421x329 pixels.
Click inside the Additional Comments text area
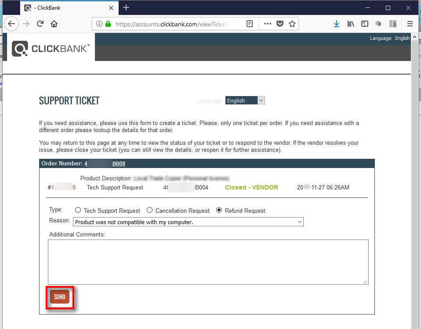(208, 262)
